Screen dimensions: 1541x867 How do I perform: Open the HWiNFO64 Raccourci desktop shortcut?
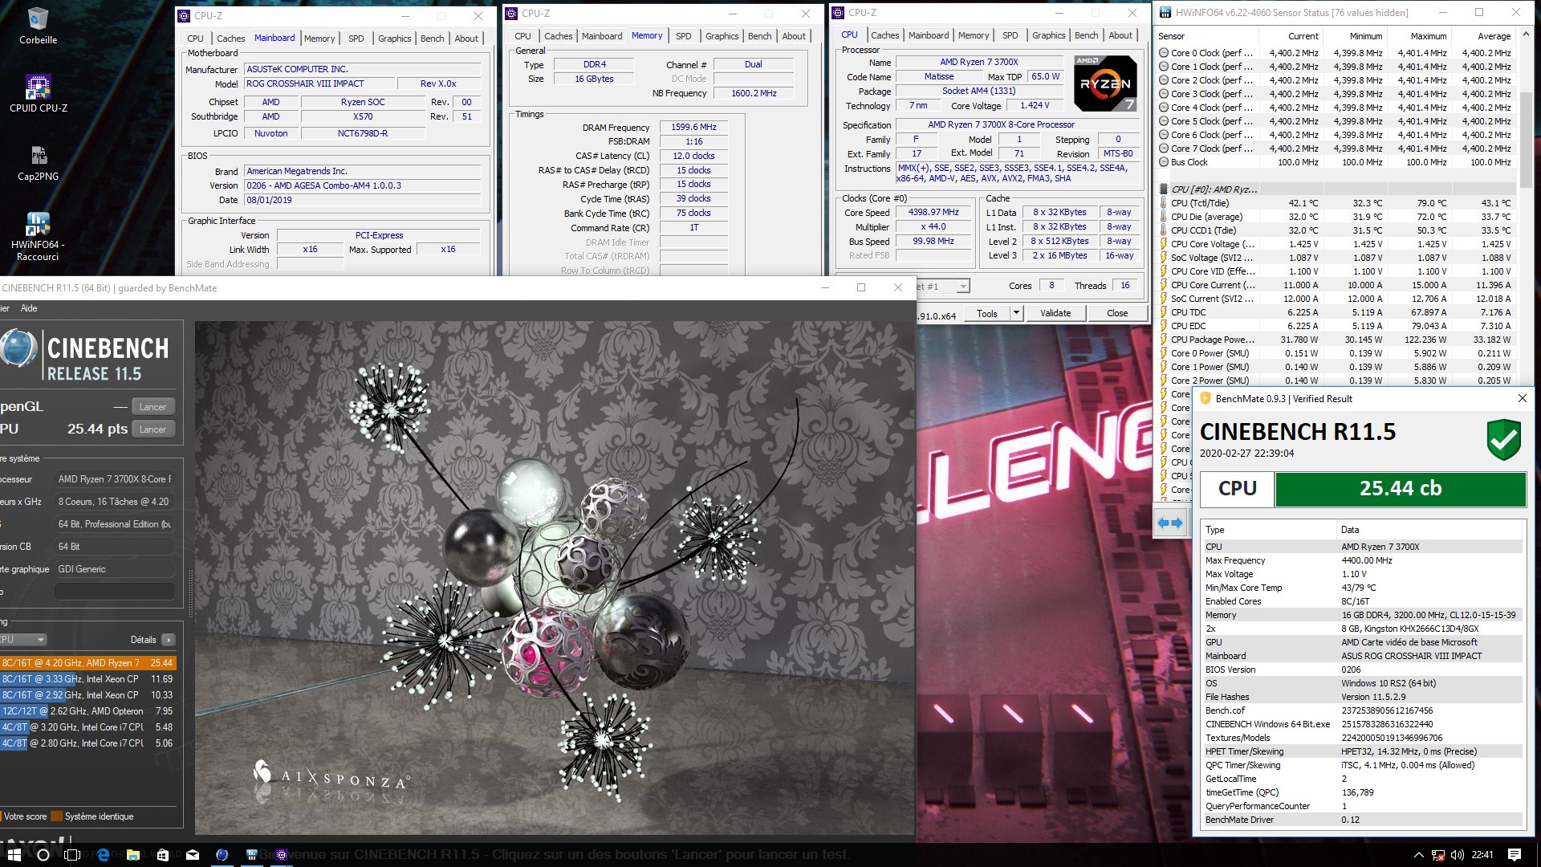tap(38, 237)
